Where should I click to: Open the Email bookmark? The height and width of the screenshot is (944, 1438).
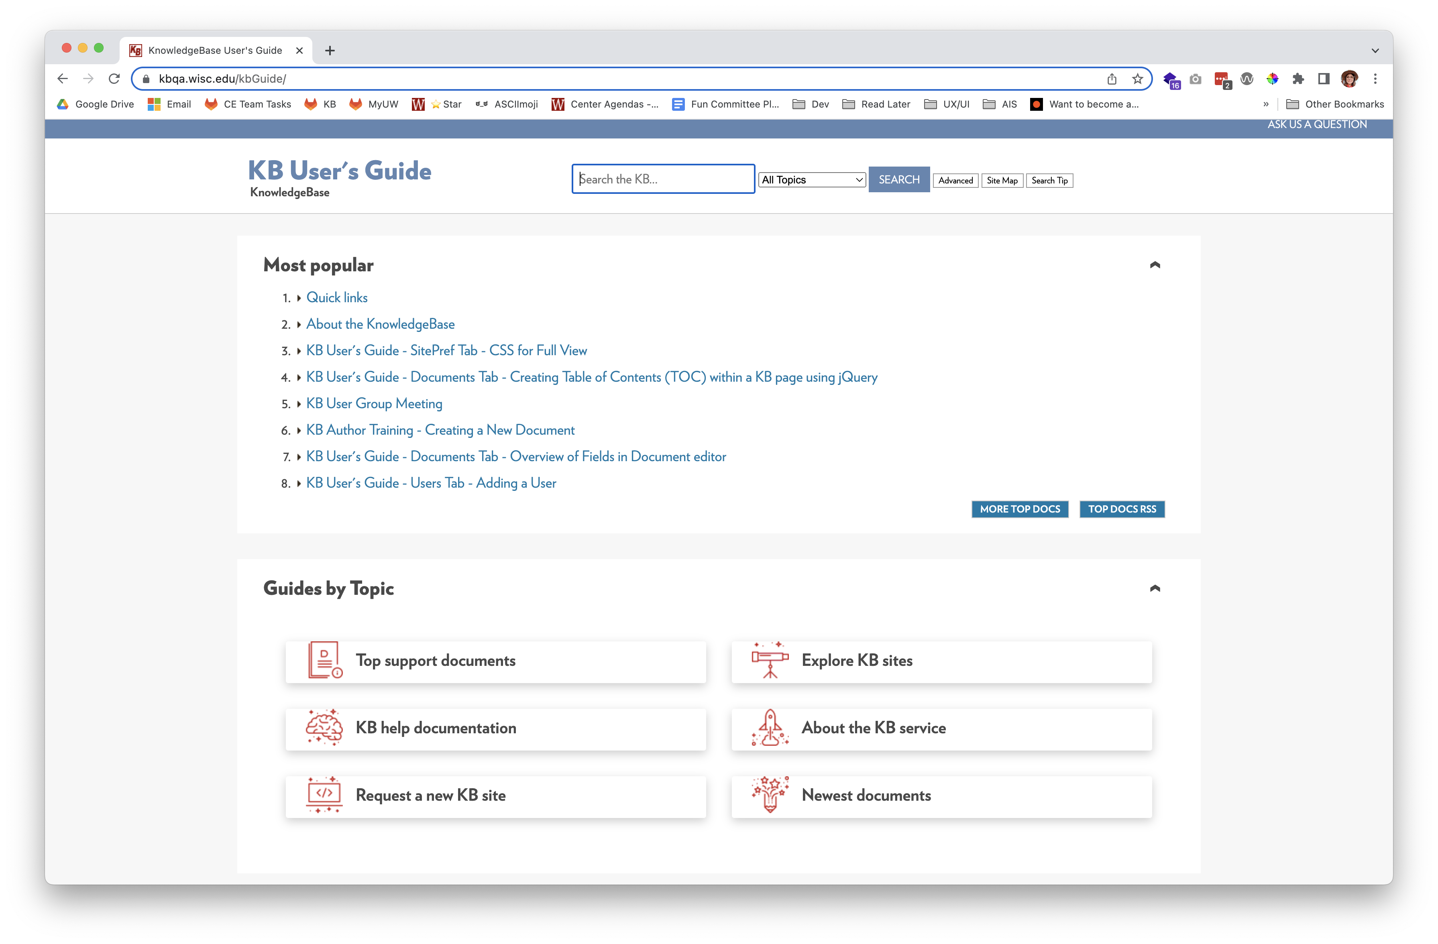[170, 104]
